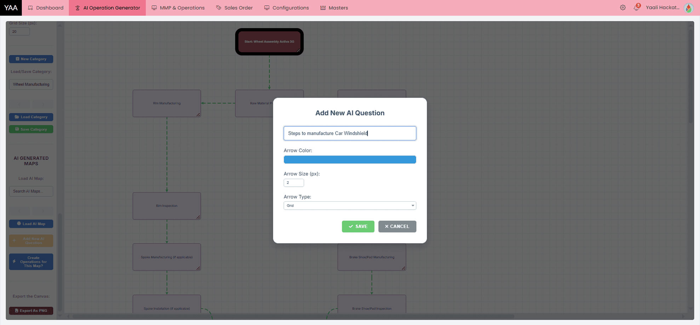Viewport: 700px width, 325px height.
Task: Click the MMP & Operations monitor icon
Action: [x=153, y=7]
